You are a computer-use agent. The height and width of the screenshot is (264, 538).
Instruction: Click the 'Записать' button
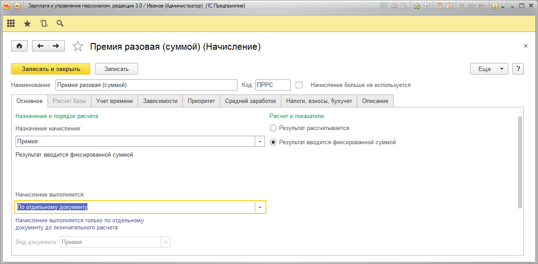(116, 69)
